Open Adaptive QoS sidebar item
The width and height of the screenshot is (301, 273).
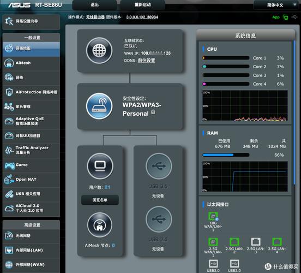(31, 121)
